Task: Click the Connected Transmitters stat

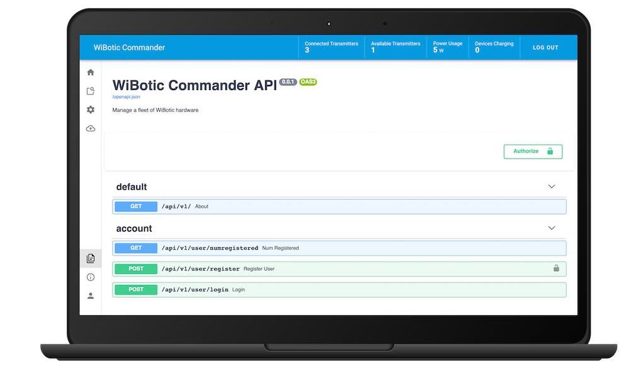Action: [x=331, y=47]
